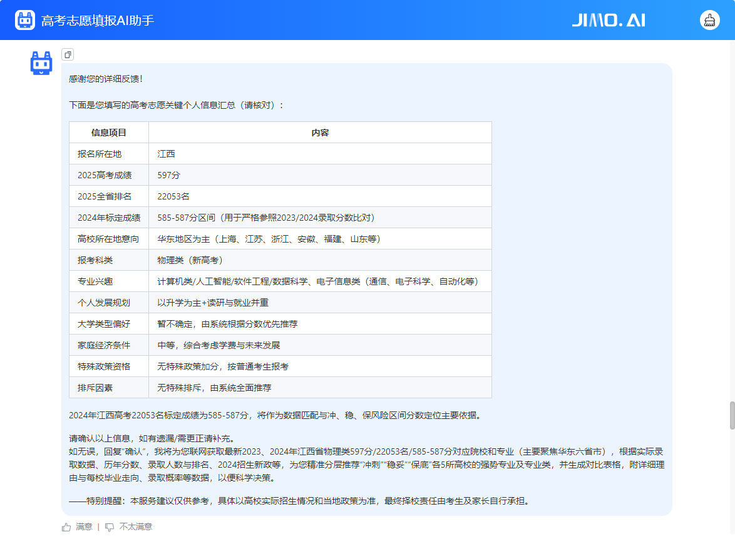The image size is (735, 539).
Task: Click the 2025高考成绩 cell
Action: pyautogui.click(x=109, y=175)
